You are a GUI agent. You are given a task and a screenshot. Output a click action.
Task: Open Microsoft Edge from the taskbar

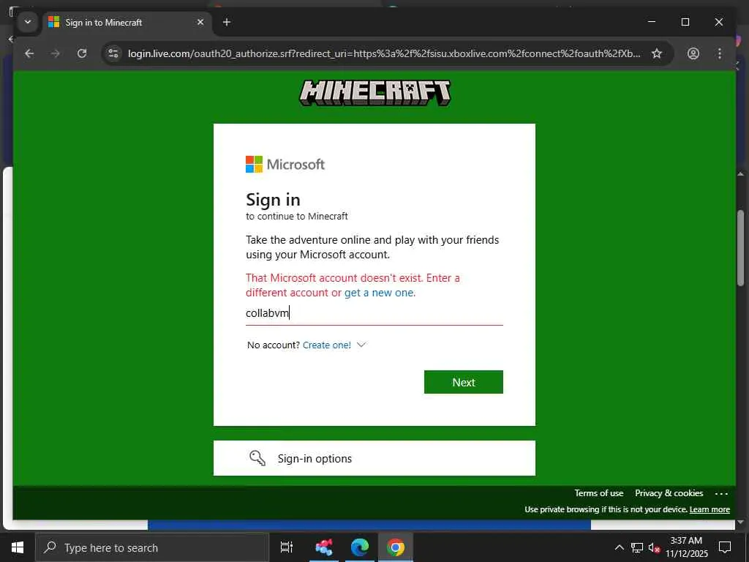360,547
